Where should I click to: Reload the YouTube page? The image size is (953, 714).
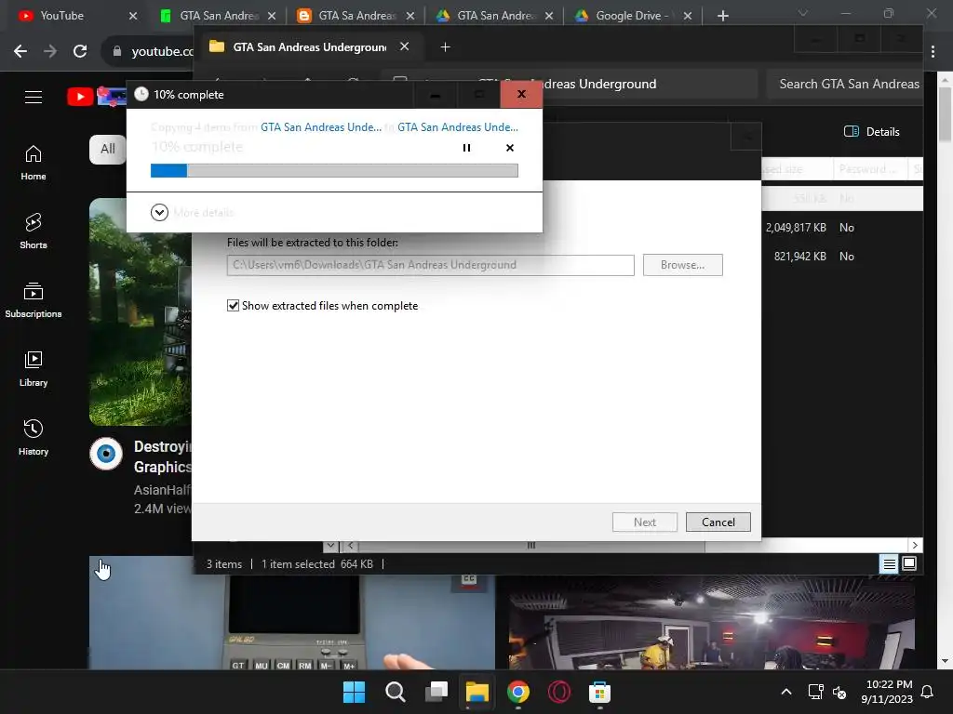click(x=80, y=51)
